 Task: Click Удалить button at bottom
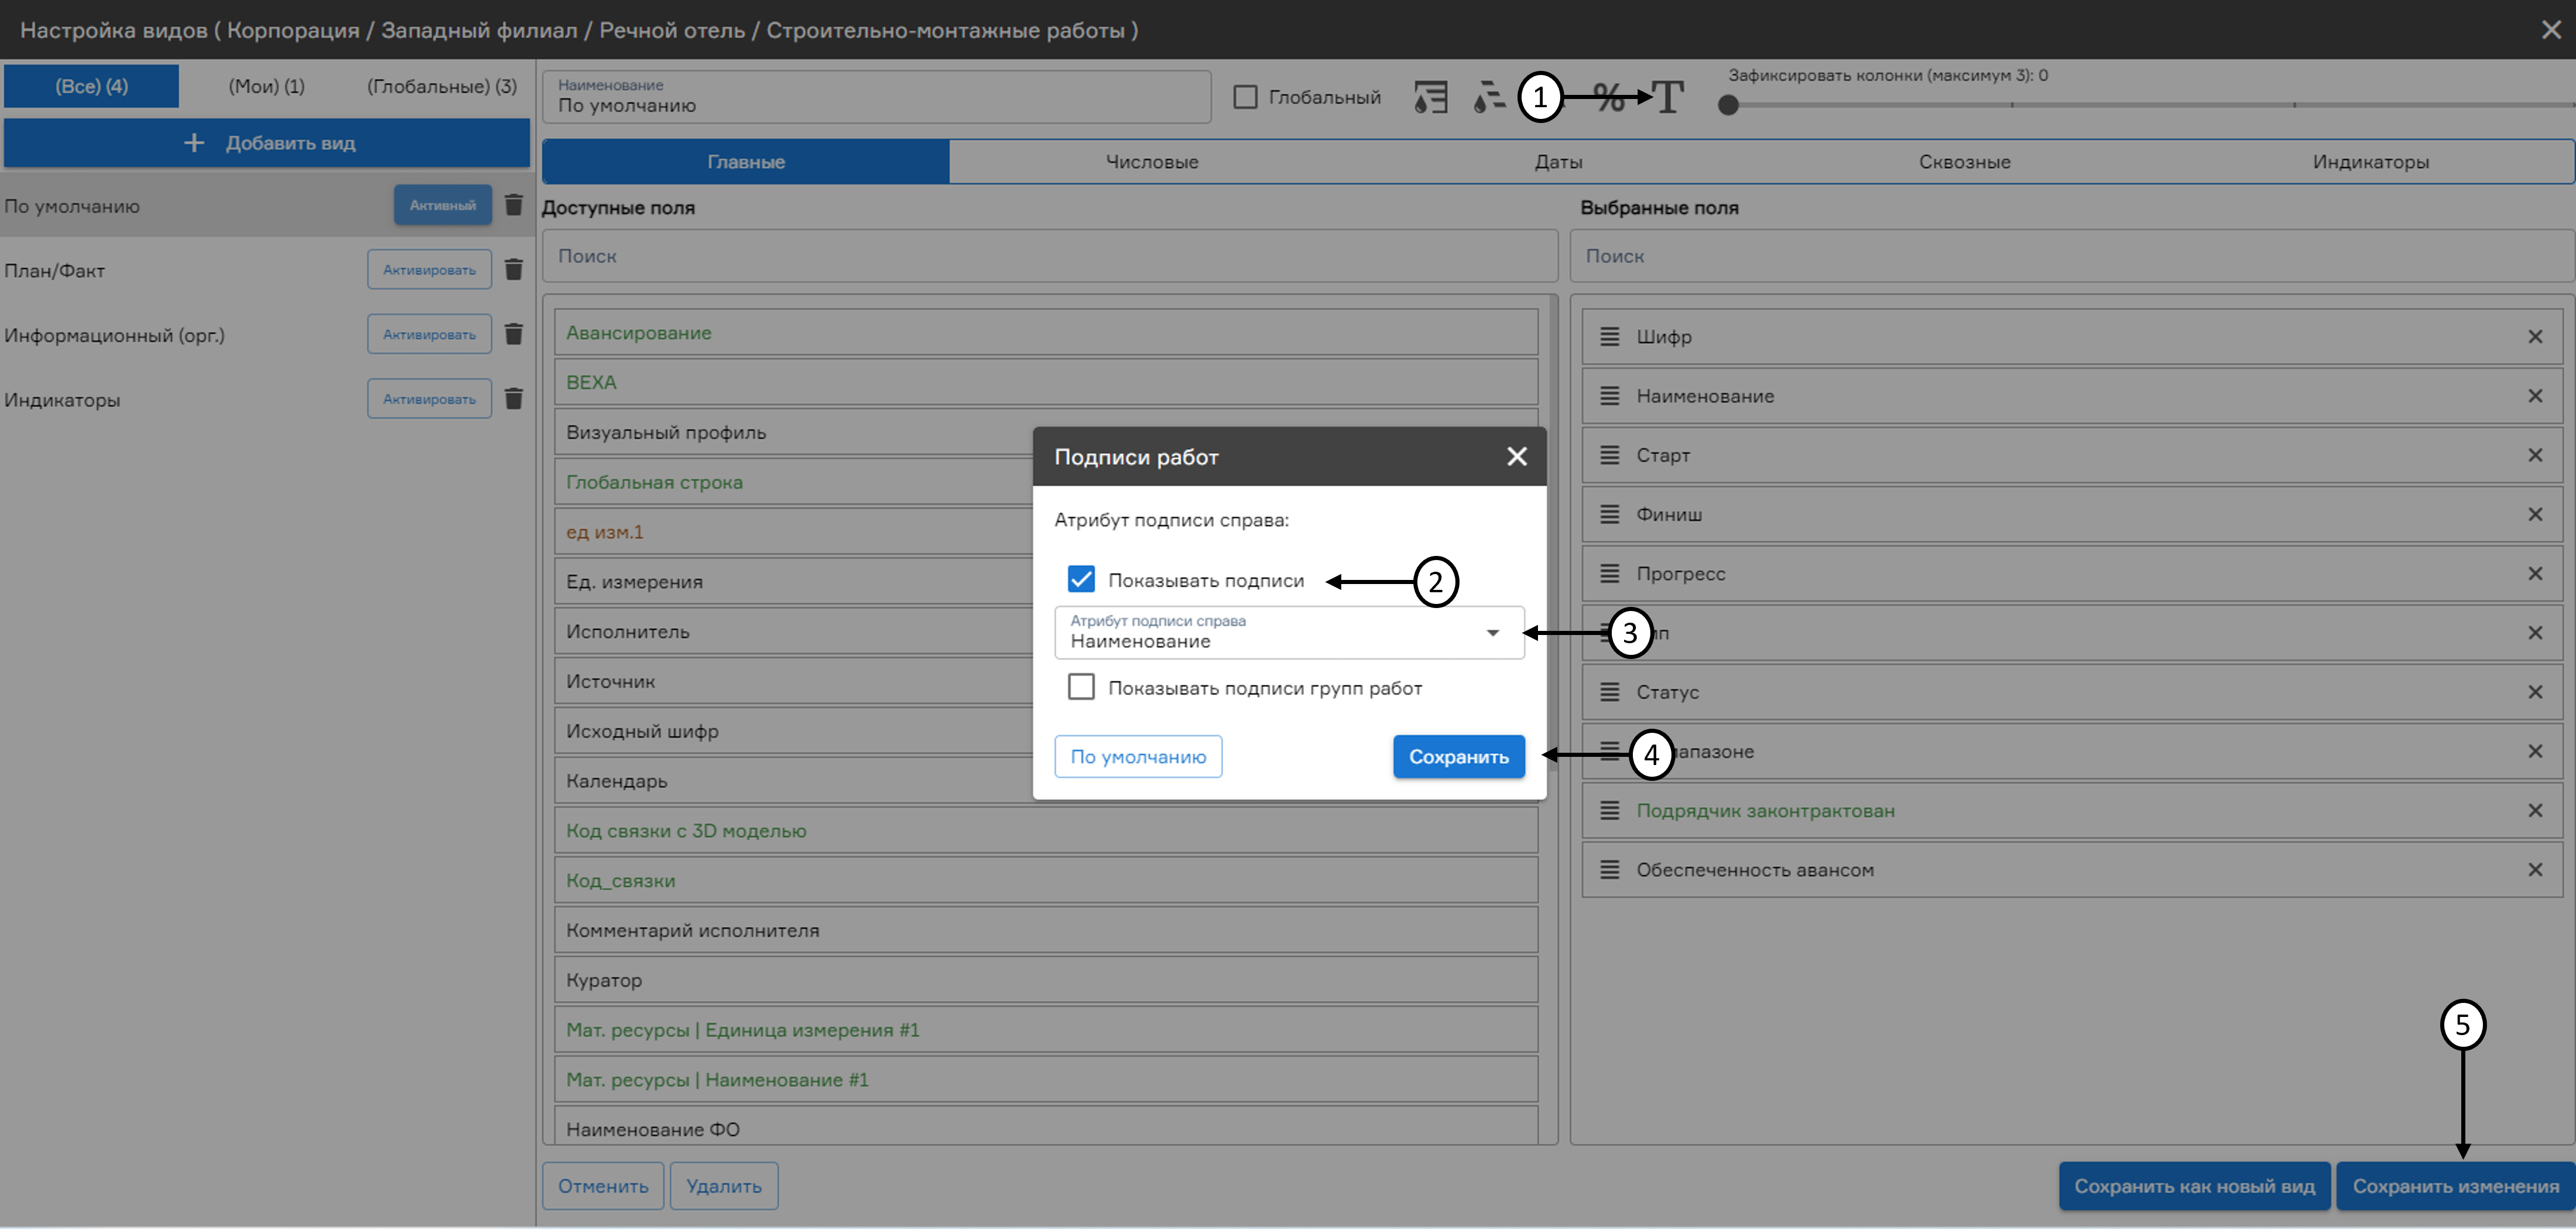point(723,1186)
